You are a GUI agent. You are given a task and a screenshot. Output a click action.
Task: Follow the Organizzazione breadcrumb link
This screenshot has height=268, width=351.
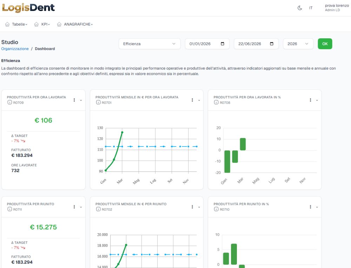tap(15, 48)
